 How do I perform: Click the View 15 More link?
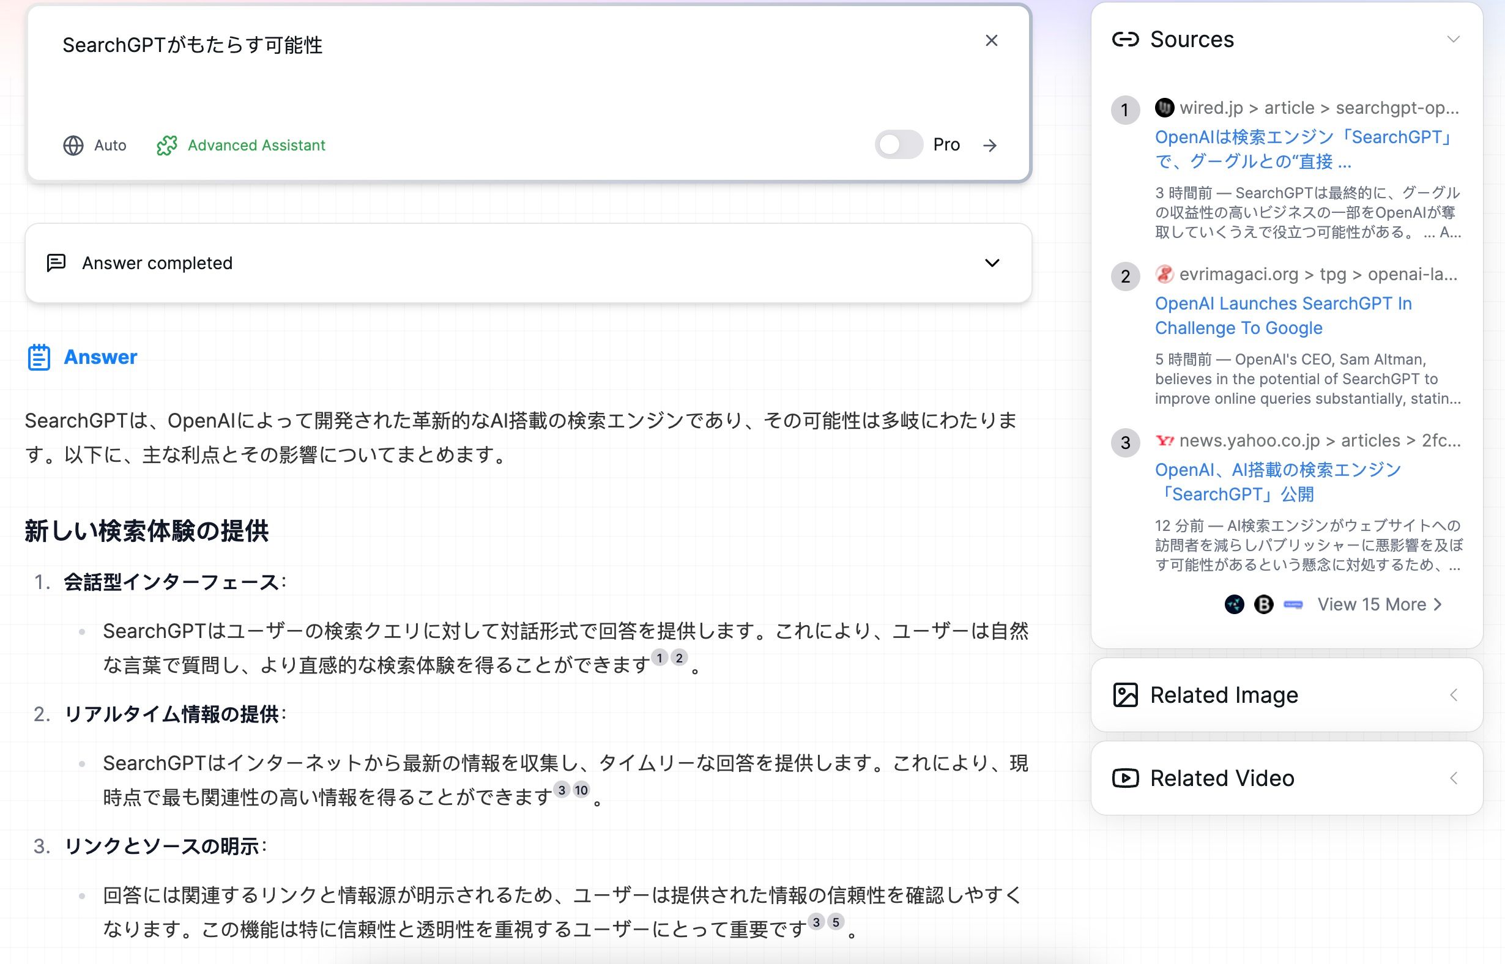1380,604
